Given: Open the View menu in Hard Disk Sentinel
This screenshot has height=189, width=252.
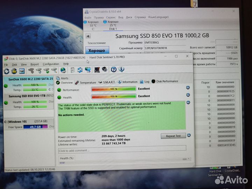Looking at the screenshot, I should pos(24,64).
